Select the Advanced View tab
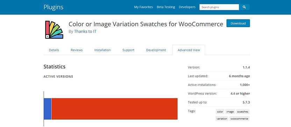291x127 pixels. 189,50
